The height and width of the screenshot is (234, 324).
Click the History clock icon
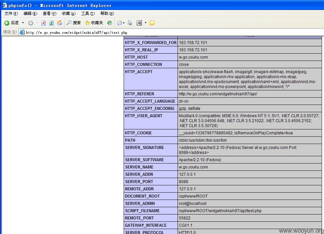[x=110, y=23]
